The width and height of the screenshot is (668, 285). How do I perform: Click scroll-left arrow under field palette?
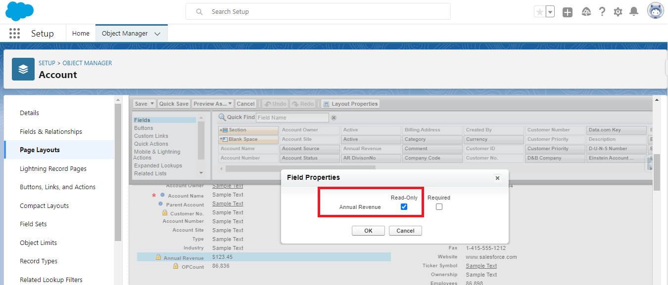[221, 168]
